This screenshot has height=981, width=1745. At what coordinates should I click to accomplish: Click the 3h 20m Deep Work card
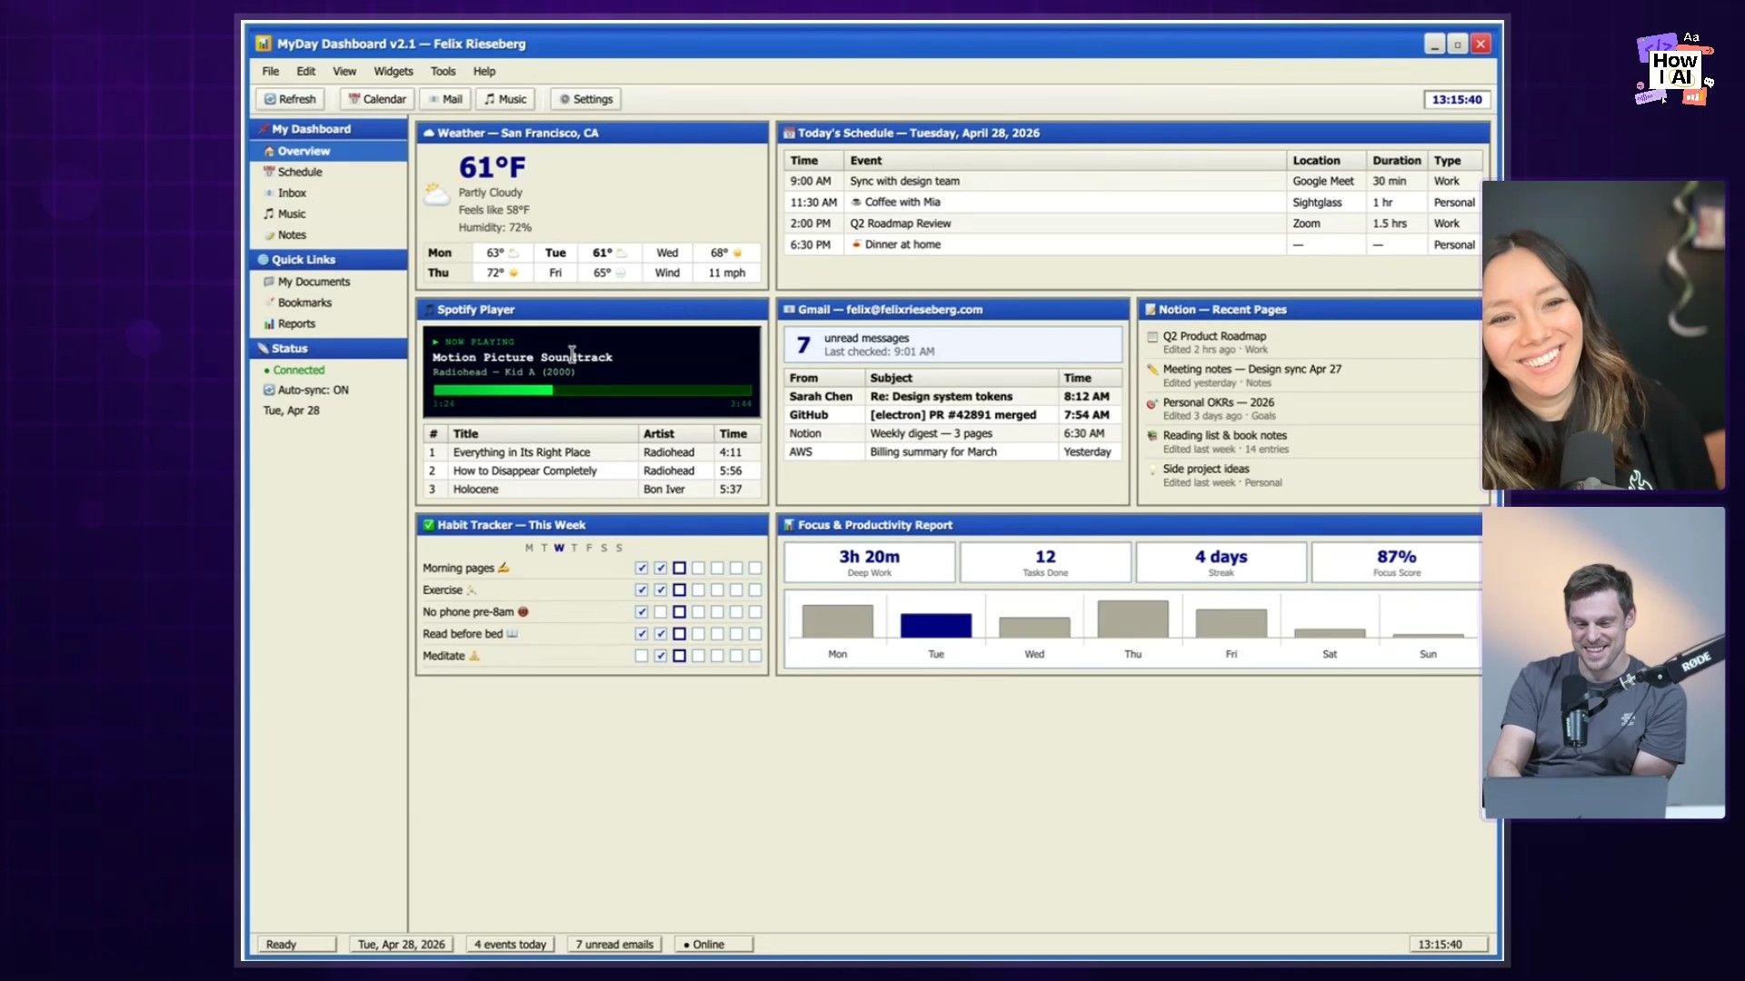pos(869,562)
